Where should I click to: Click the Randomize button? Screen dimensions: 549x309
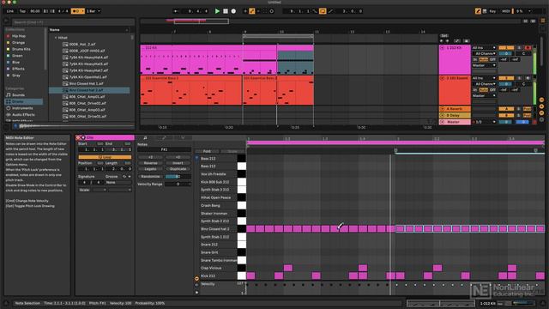pos(150,177)
